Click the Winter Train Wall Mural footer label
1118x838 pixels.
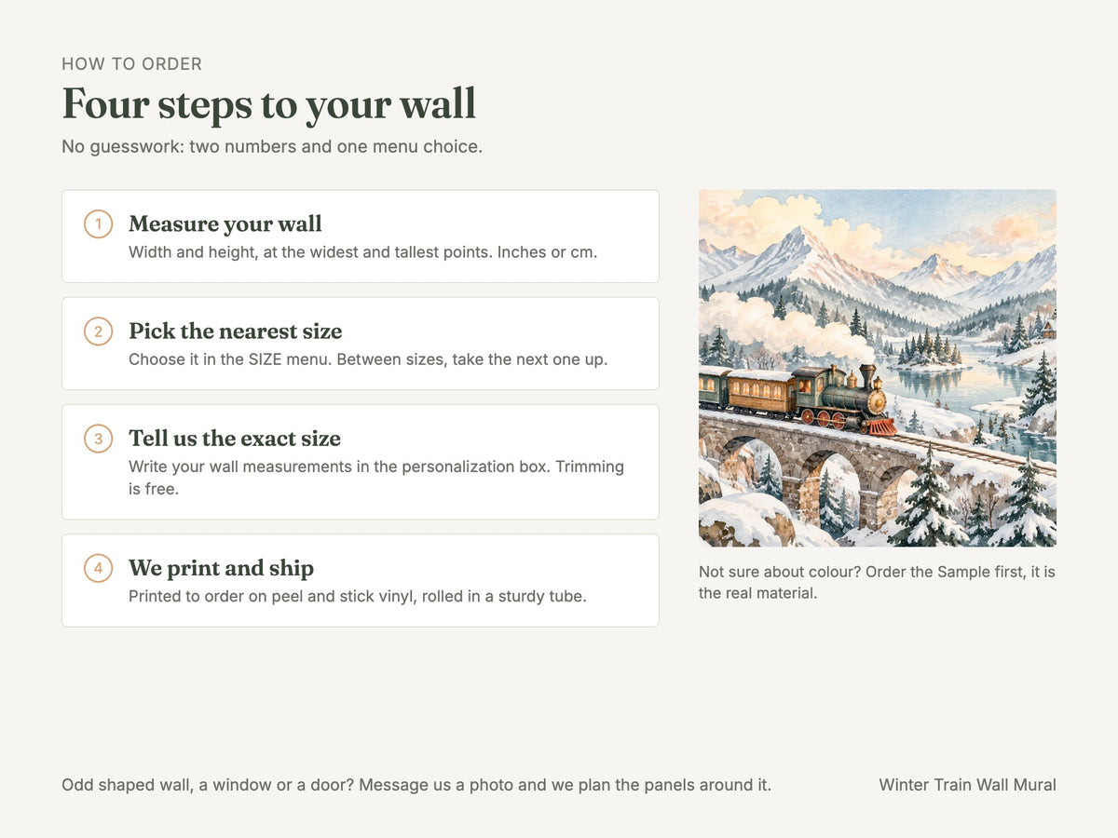coord(967,785)
